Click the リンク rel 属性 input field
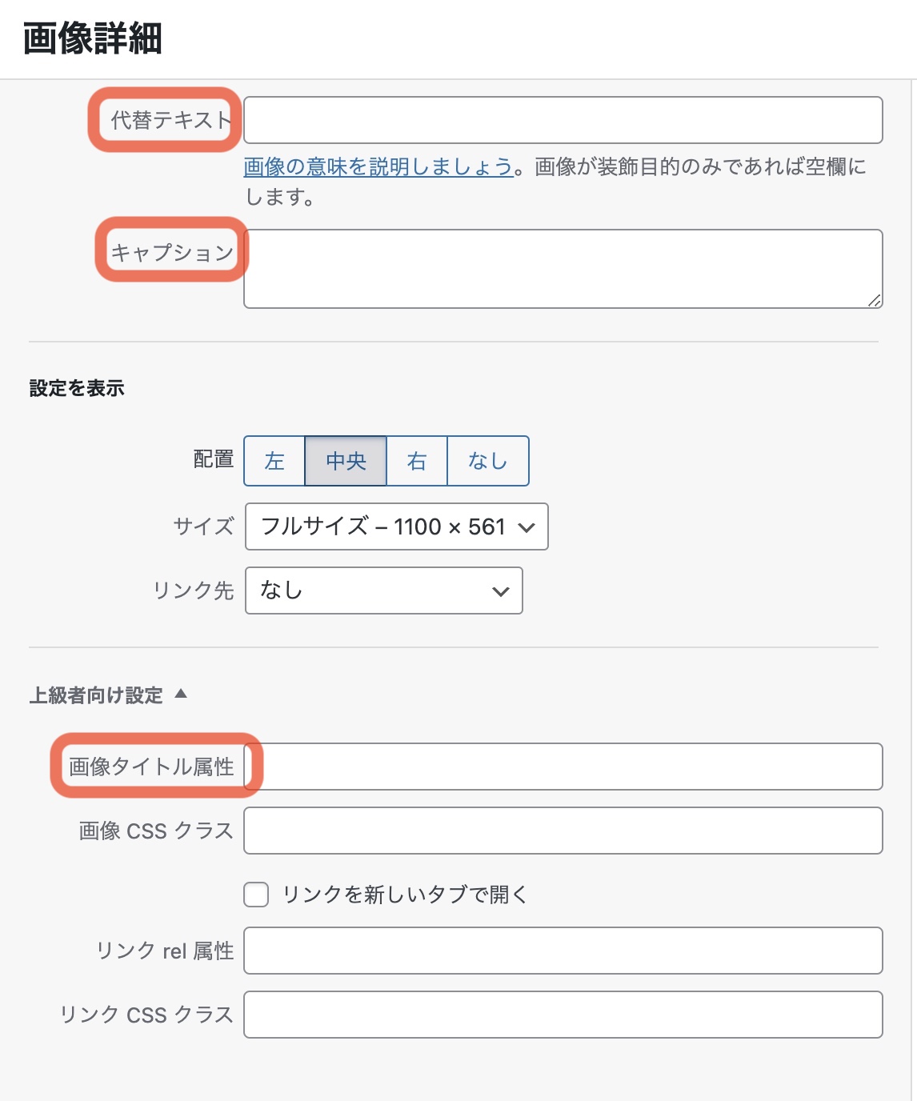Viewport: 917px width, 1101px height. click(563, 951)
